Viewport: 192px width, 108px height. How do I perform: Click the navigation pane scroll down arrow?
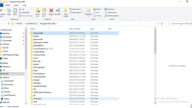(26, 103)
